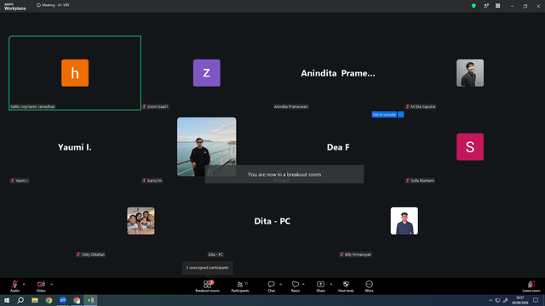Screen dimensions: 545x306
Task: Open Host tools shield menu
Action: click(x=346, y=286)
